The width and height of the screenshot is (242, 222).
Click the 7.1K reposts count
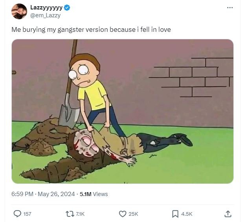pyautogui.click(x=80, y=214)
